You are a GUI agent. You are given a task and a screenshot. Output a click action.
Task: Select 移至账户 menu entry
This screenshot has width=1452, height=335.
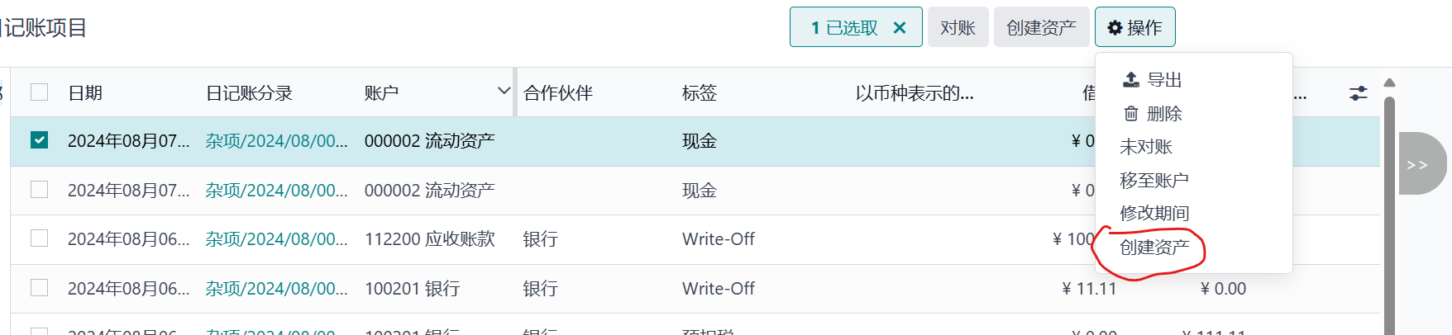point(1154,180)
